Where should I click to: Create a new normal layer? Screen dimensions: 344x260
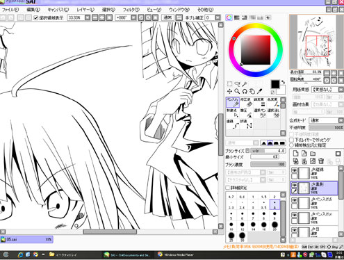pos(295,154)
